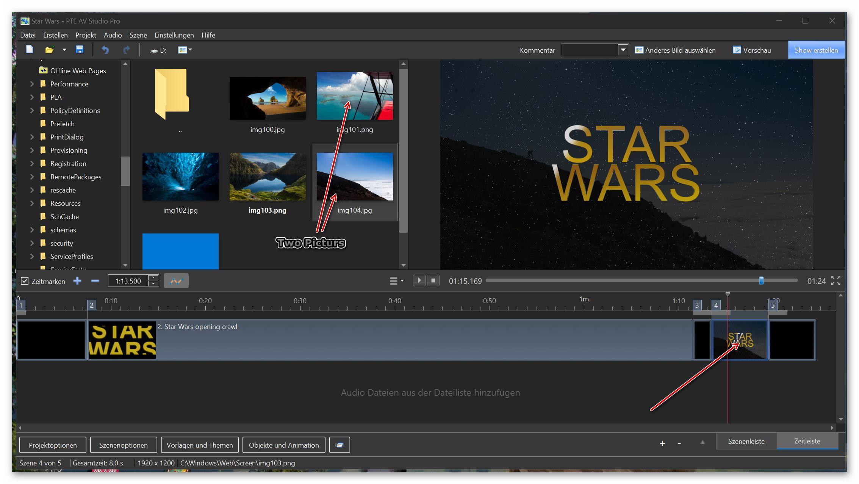The height and width of the screenshot is (484, 859).
Task: Undo the last action
Action: tap(105, 50)
